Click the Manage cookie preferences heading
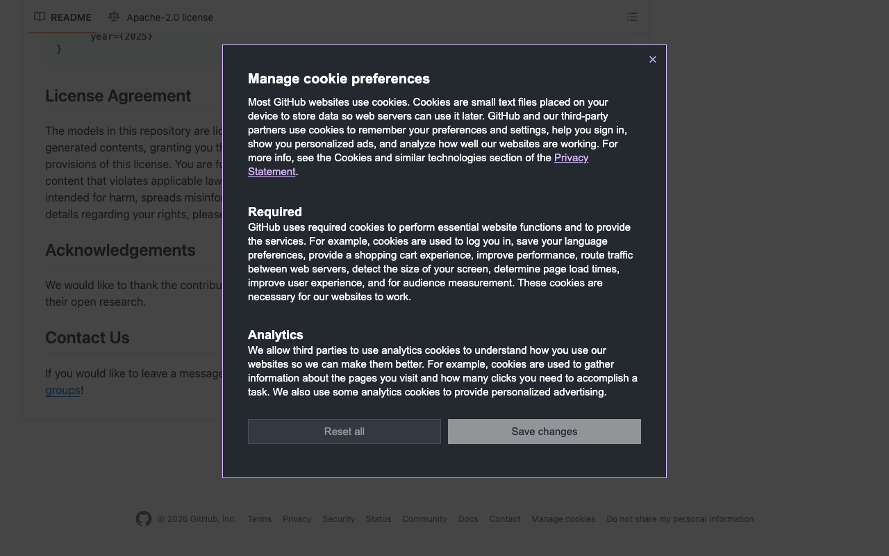Image resolution: width=889 pixels, height=556 pixels. pyautogui.click(x=339, y=79)
